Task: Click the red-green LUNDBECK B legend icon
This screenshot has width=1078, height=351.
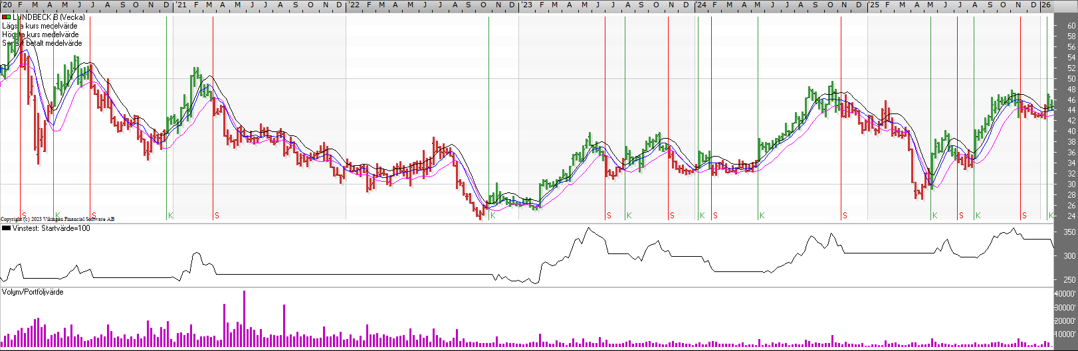Action: (7, 17)
